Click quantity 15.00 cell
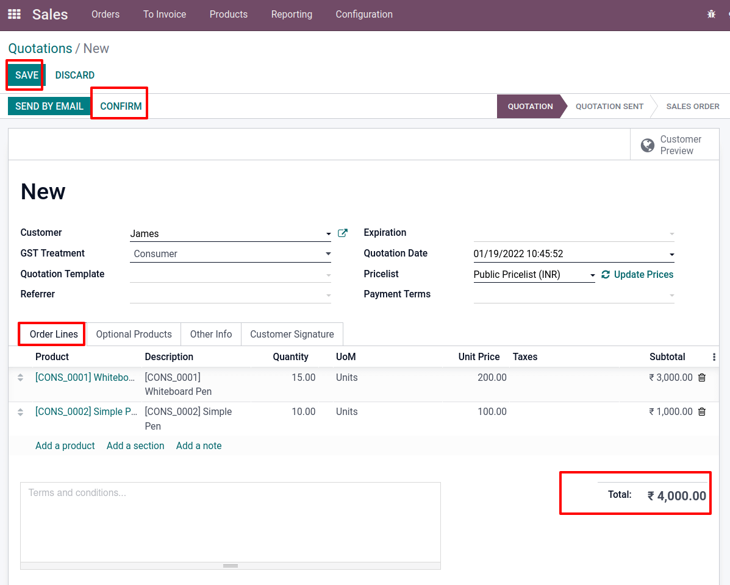This screenshot has width=730, height=585. (303, 377)
